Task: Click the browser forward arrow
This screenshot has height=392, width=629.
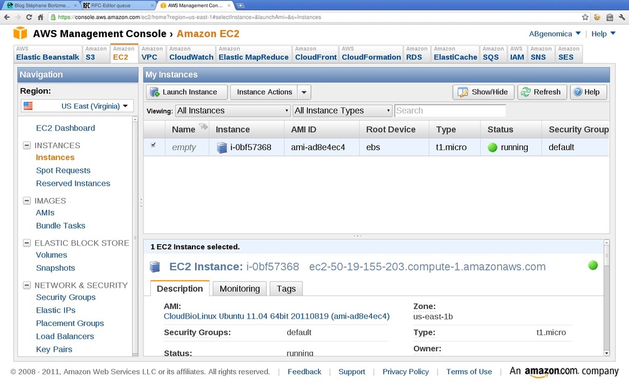Action: [x=18, y=17]
